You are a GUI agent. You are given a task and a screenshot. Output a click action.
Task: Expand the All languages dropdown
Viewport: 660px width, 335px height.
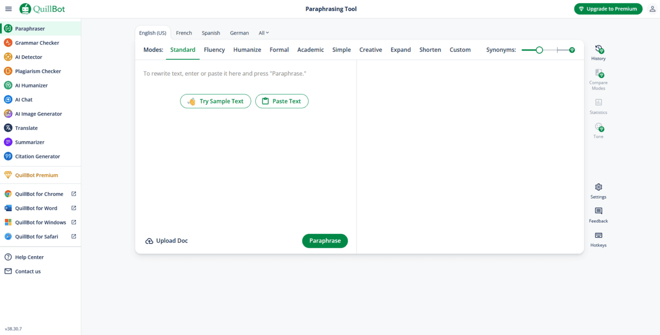click(x=264, y=33)
